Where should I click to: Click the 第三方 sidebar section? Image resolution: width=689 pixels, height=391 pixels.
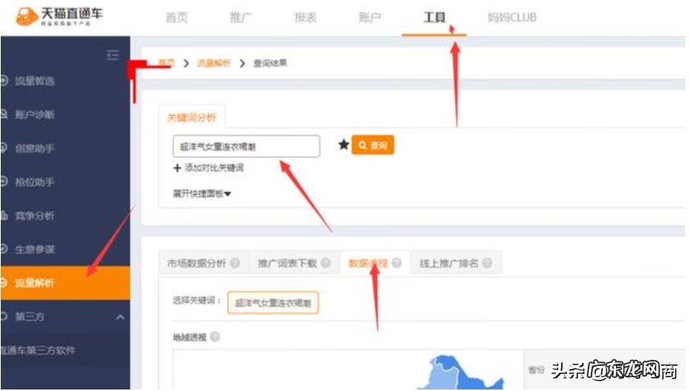pos(30,316)
